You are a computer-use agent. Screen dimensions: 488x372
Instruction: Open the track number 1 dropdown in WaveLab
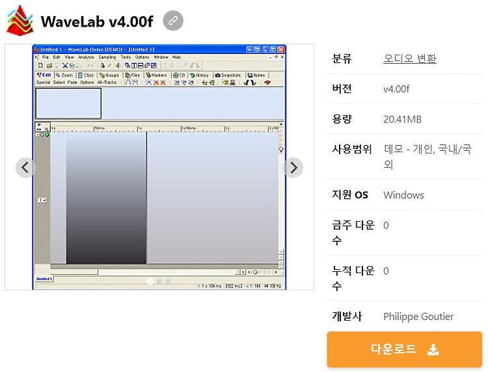click(42, 200)
